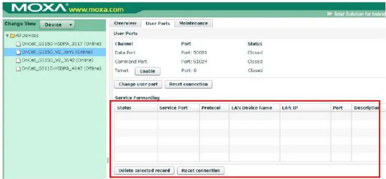The image size is (386, 179).
Task: Sort by LAN Device Name column header
Action: 254,108
